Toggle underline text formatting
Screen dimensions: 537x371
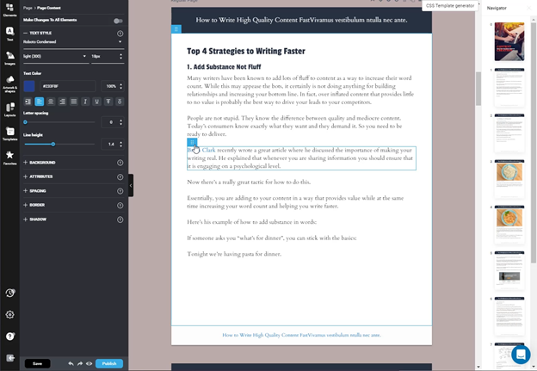point(97,102)
